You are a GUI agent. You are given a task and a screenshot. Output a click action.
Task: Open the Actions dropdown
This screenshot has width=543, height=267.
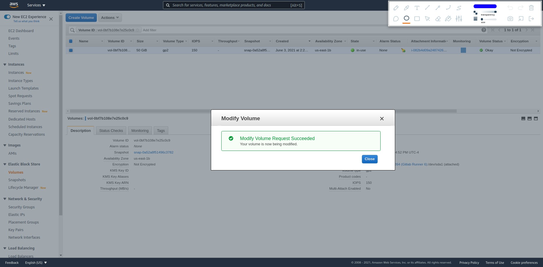click(110, 18)
